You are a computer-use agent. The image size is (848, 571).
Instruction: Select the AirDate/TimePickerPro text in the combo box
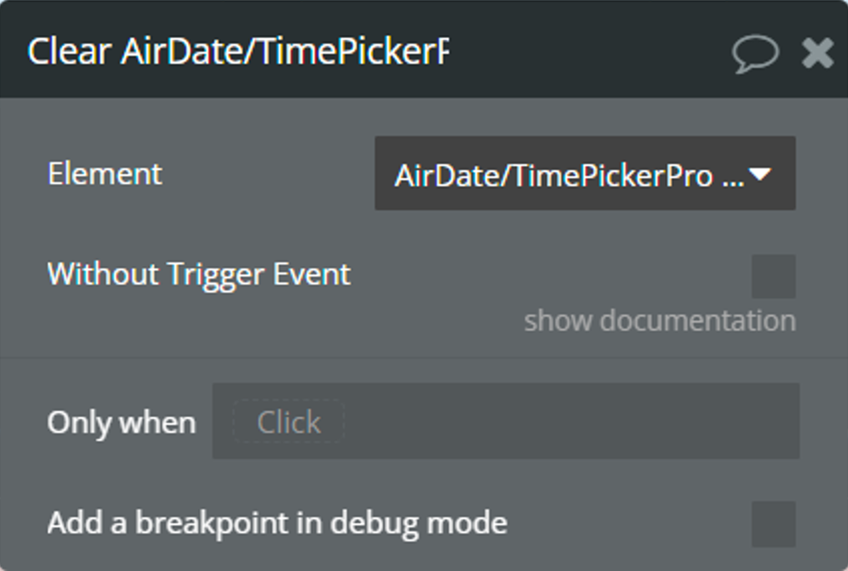click(x=554, y=176)
